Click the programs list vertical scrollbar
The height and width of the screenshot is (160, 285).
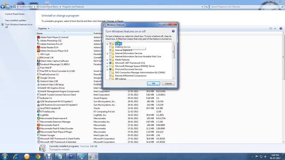[283, 57]
